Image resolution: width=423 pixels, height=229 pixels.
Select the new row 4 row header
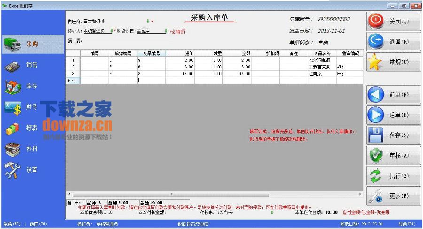(x=73, y=80)
